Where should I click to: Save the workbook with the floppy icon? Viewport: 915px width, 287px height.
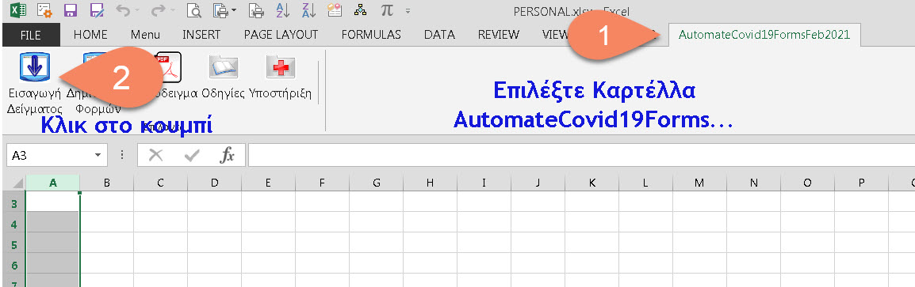[x=71, y=10]
